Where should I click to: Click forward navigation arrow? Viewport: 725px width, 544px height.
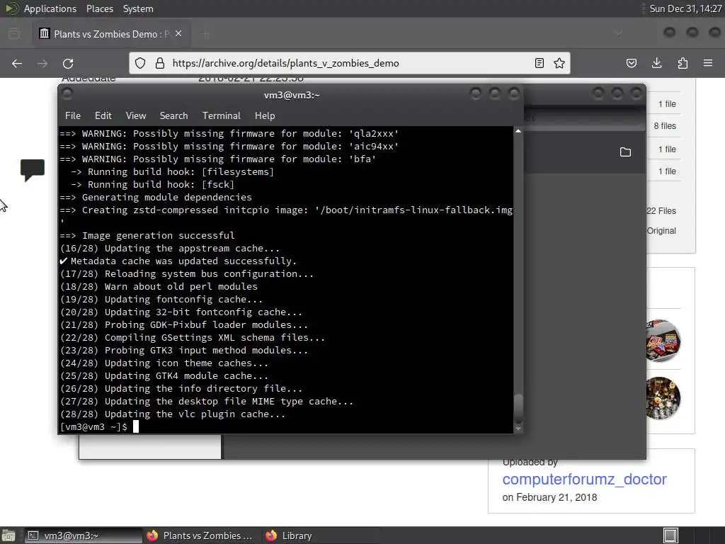[42, 63]
